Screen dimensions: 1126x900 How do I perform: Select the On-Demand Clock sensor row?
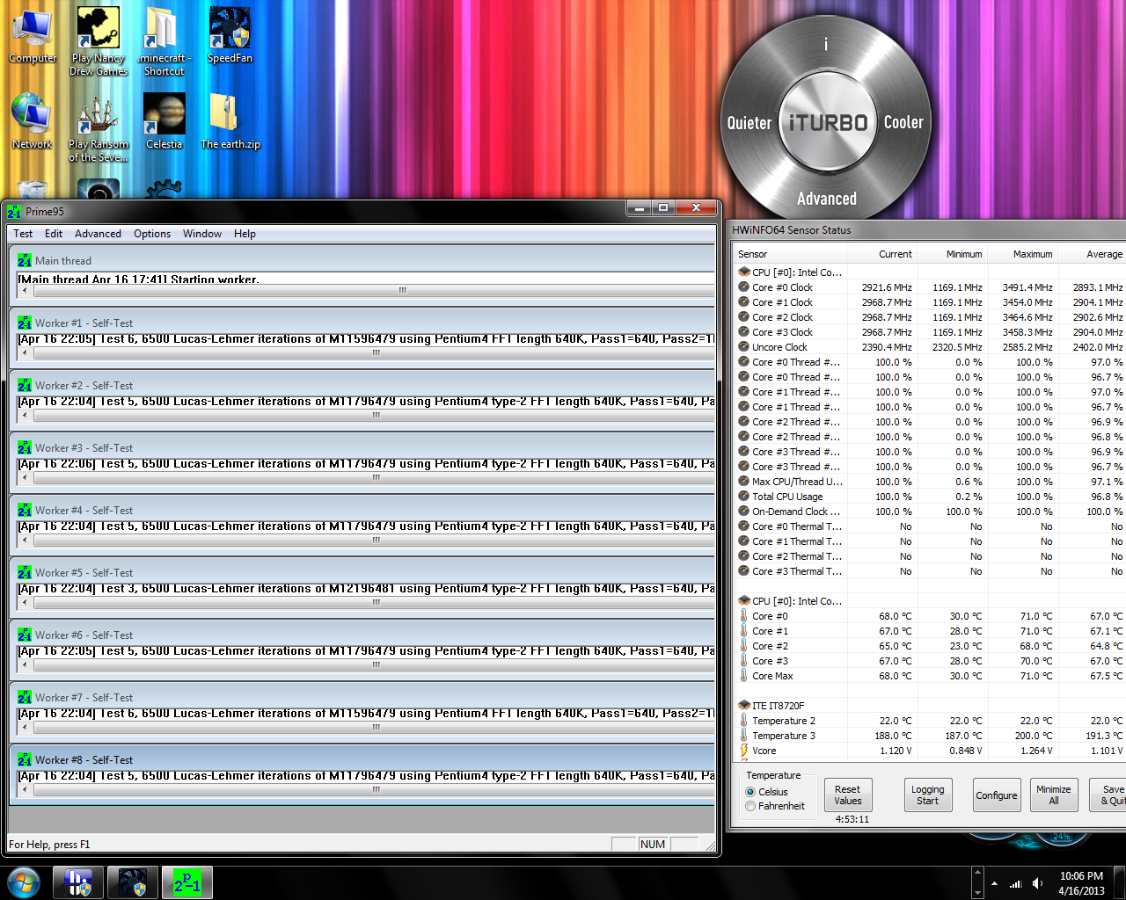point(930,512)
